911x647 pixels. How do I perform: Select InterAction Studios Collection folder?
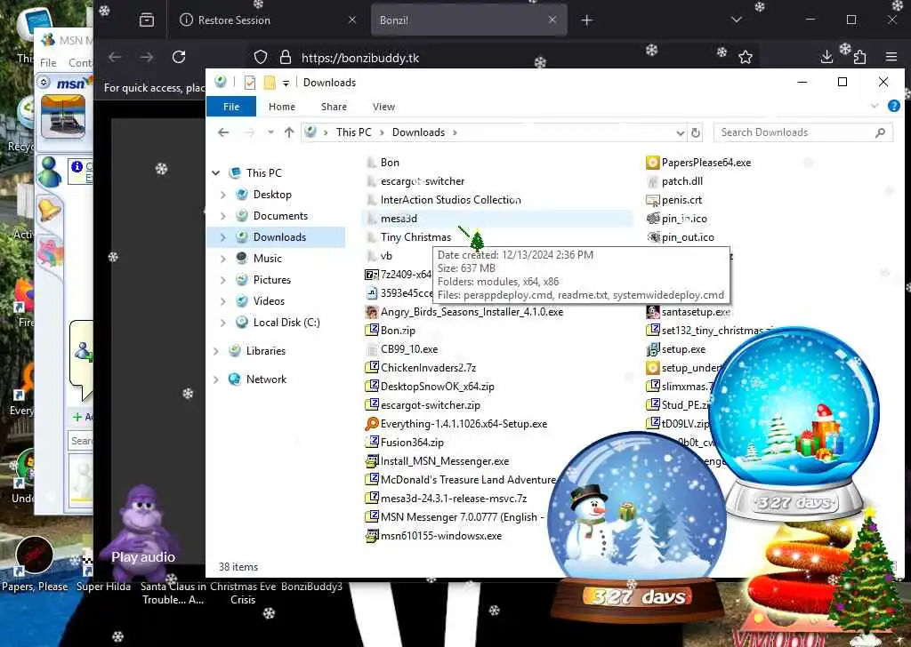pyautogui.click(x=450, y=200)
